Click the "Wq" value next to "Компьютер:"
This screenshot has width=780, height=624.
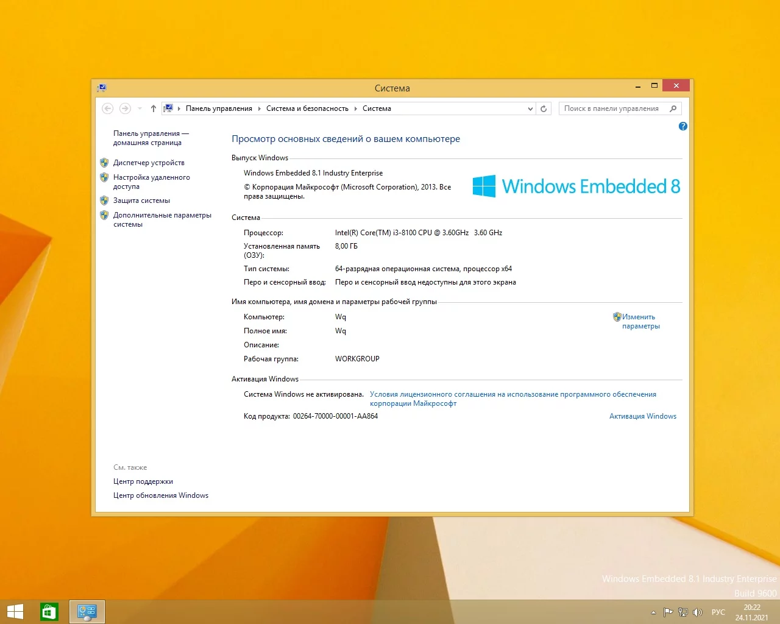[341, 317]
